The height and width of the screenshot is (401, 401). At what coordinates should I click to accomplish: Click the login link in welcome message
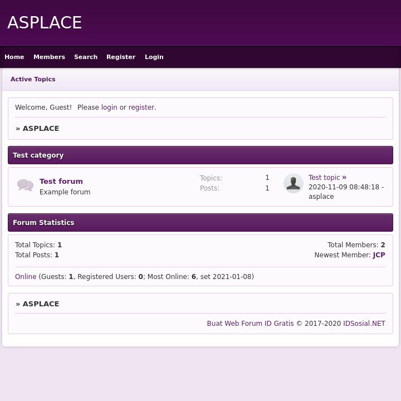109,107
